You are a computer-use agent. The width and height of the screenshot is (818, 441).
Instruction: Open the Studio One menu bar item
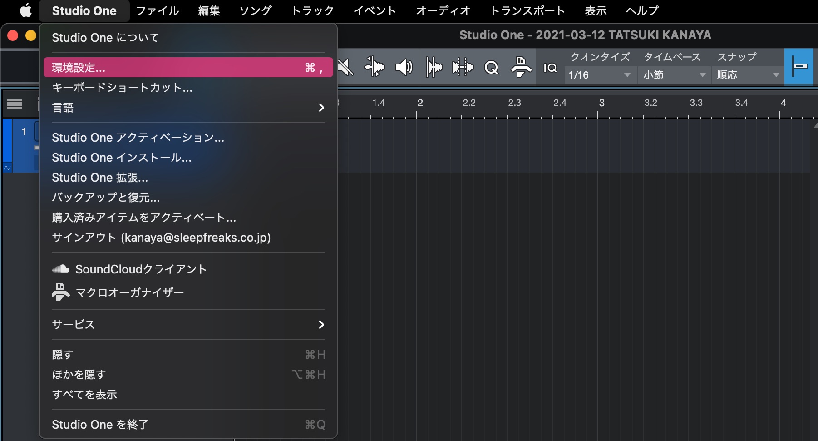pos(84,10)
